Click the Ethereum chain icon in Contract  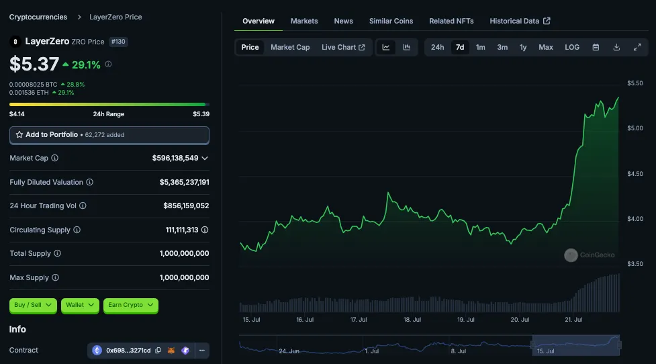[97, 350]
